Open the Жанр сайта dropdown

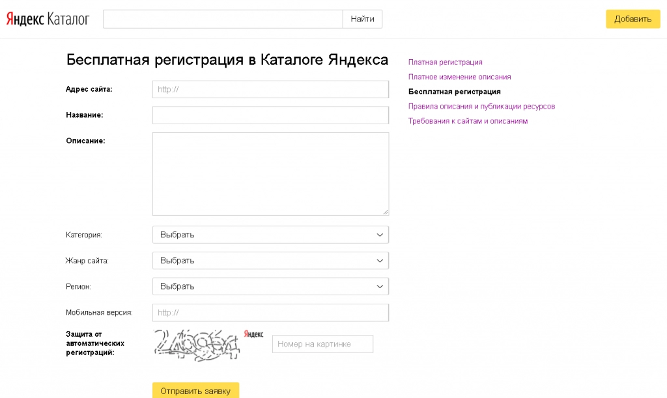(270, 261)
